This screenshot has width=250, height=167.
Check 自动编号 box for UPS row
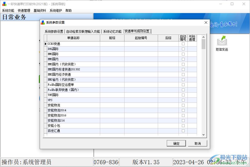(x=183, y=100)
